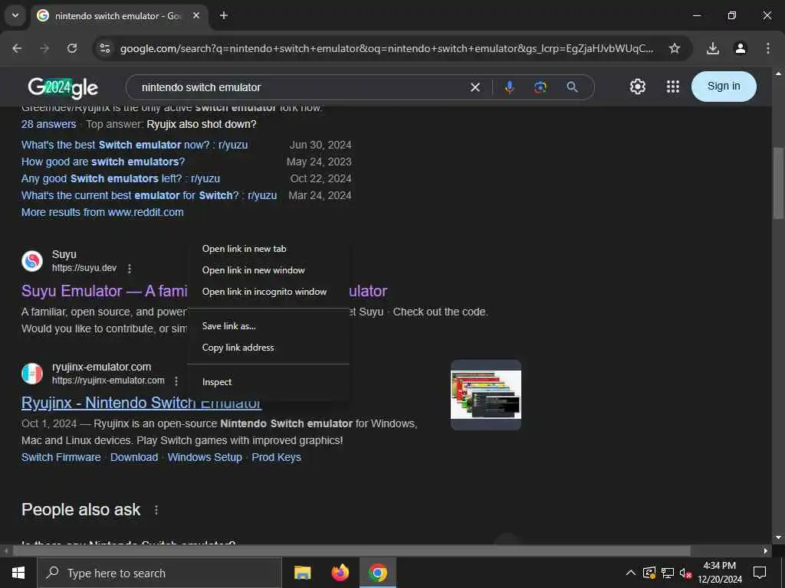Open File Explorer from taskbar
This screenshot has height=588, width=785.
pyautogui.click(x=302, y=573)
